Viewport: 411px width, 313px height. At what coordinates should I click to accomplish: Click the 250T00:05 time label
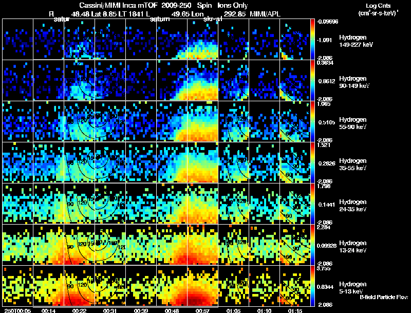pos(17,310)
